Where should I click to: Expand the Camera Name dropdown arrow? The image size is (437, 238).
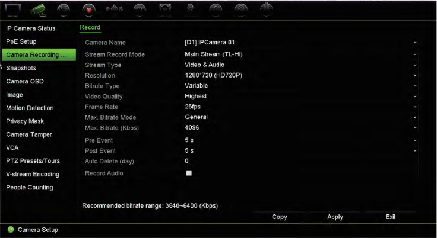click(x=415, y=43)
